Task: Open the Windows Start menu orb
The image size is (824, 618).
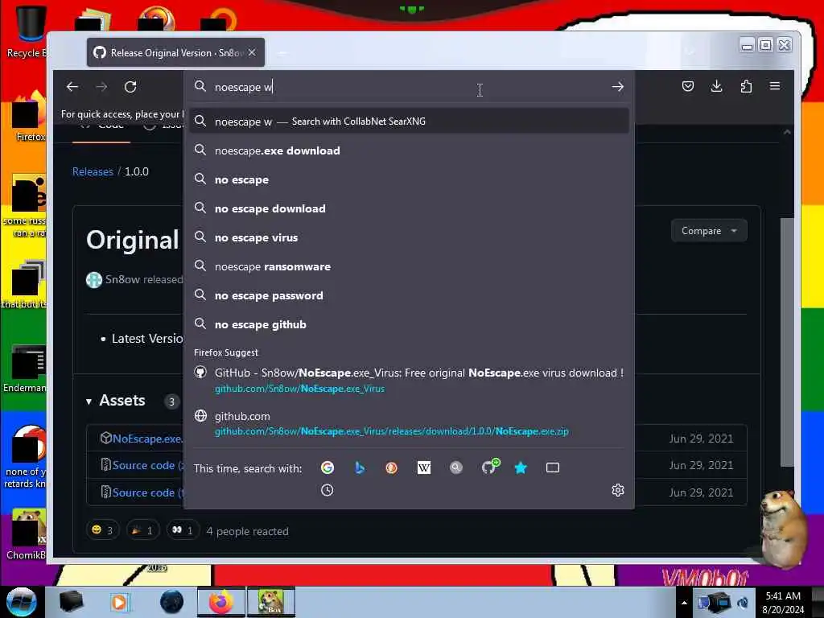Action: coord(22,602)
